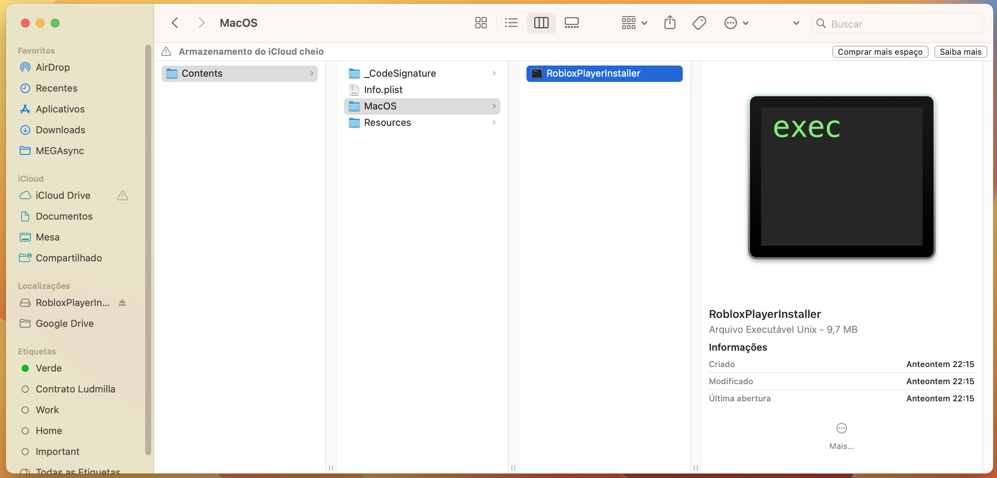The image size is (997, 478).
Task: Open iCloud Drive in the sidebar
Action: tap(63, 195)
